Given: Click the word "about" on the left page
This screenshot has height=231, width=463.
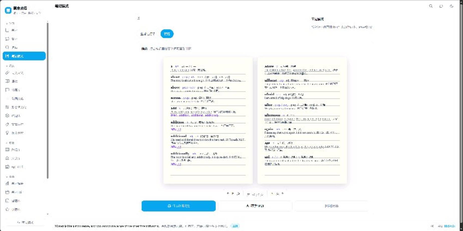Looking at the screenshot, I should point(175,77).
